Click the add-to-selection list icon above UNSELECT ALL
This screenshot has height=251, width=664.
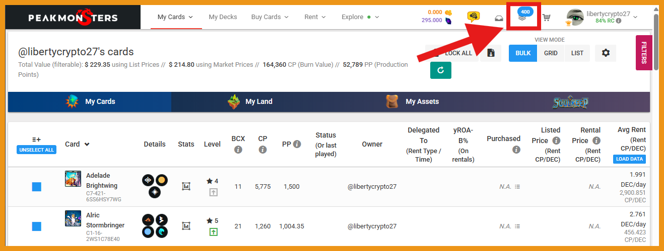click(x=36, y=139)
